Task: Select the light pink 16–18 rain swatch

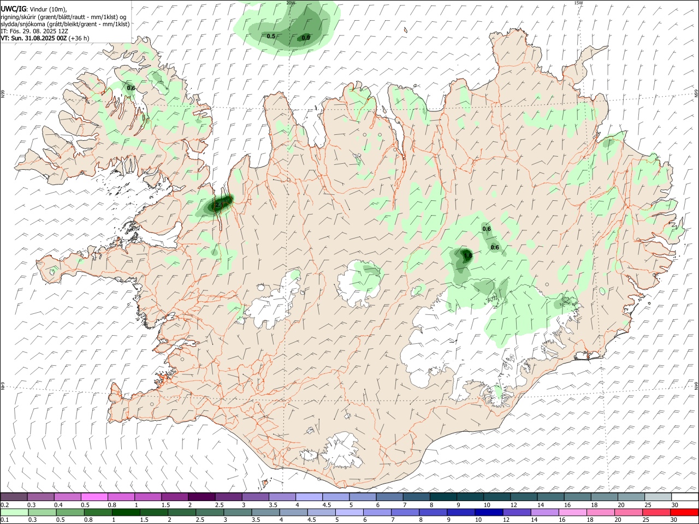Action: (572, 512)
